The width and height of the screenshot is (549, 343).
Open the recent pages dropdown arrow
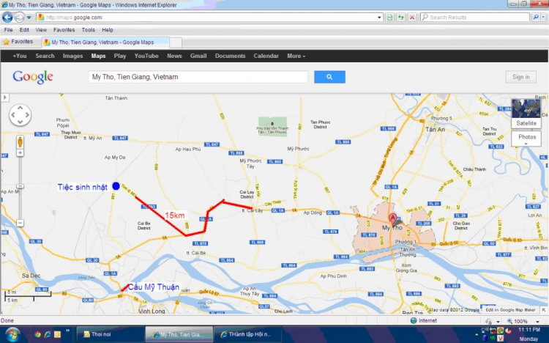(29, 17)
